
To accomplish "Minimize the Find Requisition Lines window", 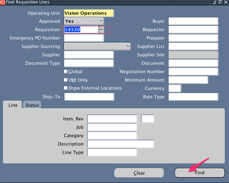I will pyautogui.click(x=214, y=2).
